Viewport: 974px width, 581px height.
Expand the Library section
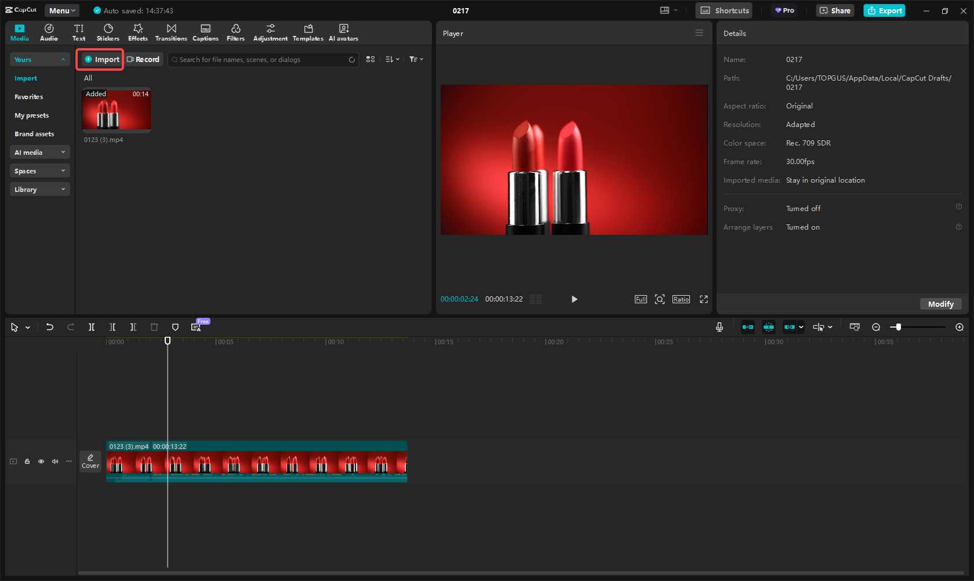(39, 190)
